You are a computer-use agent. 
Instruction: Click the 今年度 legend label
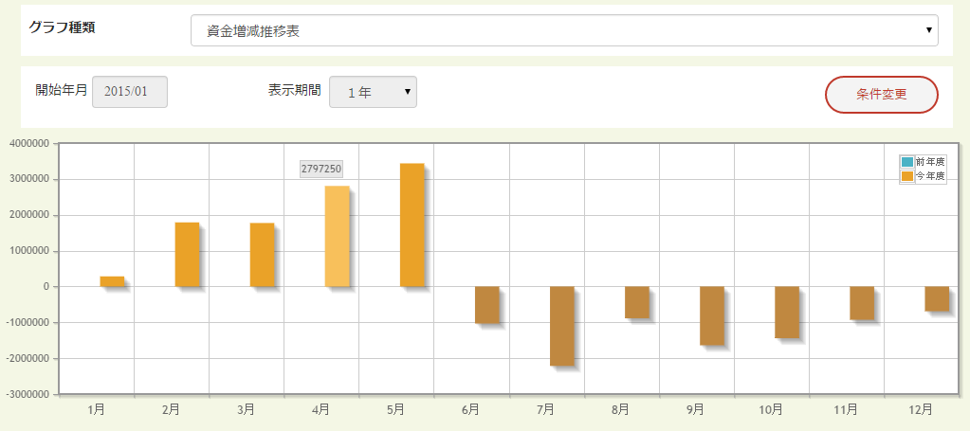coord(930,176)
